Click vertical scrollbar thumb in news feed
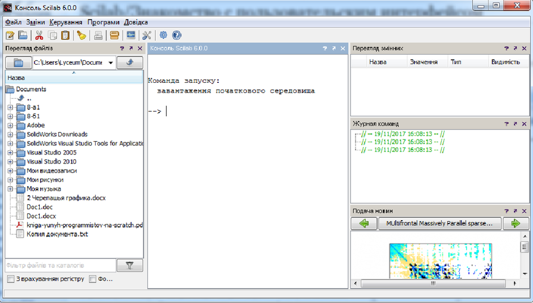 point(524,247)
